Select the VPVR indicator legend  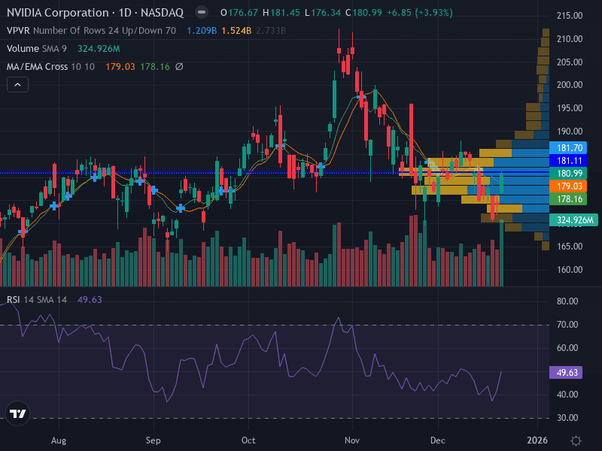tap(91, 31)
